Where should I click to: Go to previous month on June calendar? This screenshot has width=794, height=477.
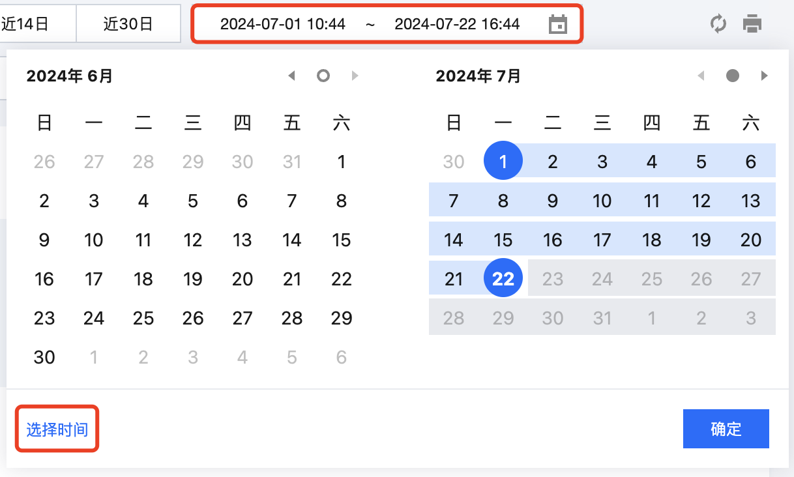[x=291, y=76]
